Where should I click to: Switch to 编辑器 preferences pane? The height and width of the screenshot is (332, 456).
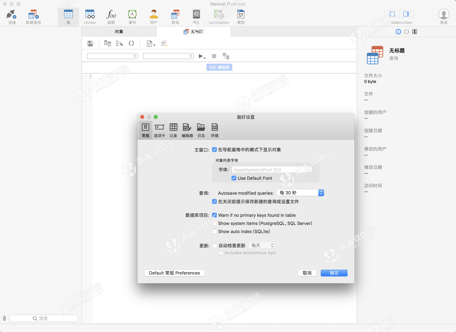(187, 130)
